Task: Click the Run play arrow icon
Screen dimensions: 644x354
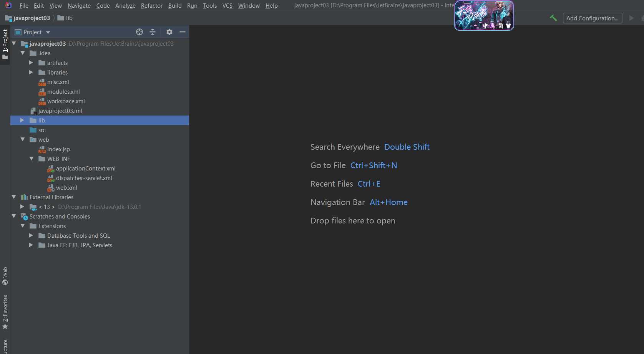Action: point(631,18)
